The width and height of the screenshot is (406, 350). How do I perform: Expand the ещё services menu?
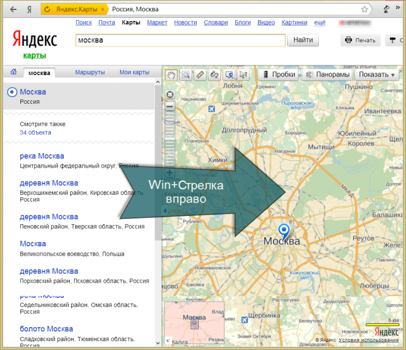click(x=320, y=23)
